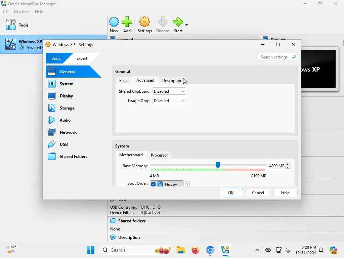
Task: Open Firefox from the taskbar
Action: point(195,250)
